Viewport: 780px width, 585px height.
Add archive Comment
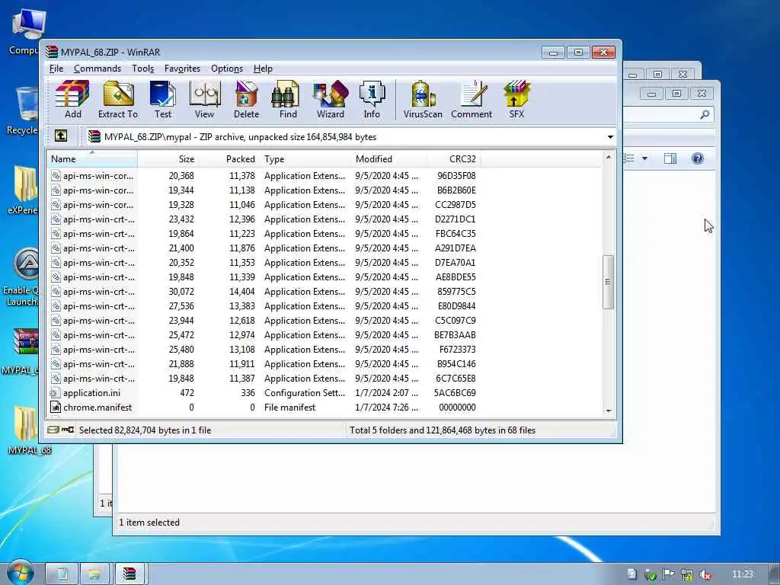tap(472, 100)
